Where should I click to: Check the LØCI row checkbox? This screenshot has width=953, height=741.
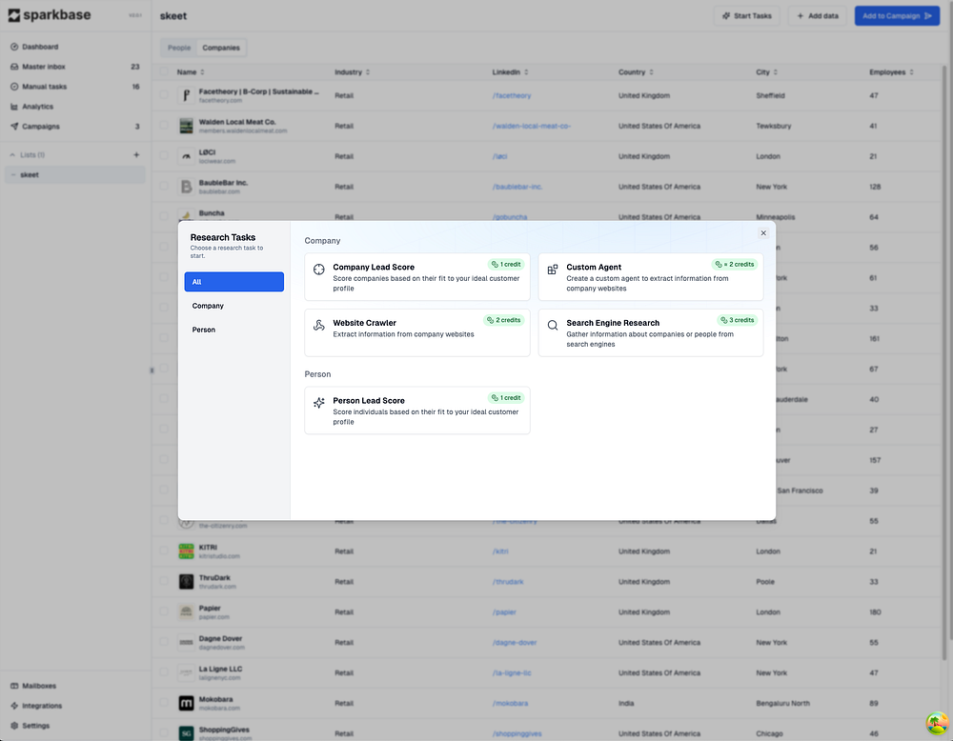[164, 155]
